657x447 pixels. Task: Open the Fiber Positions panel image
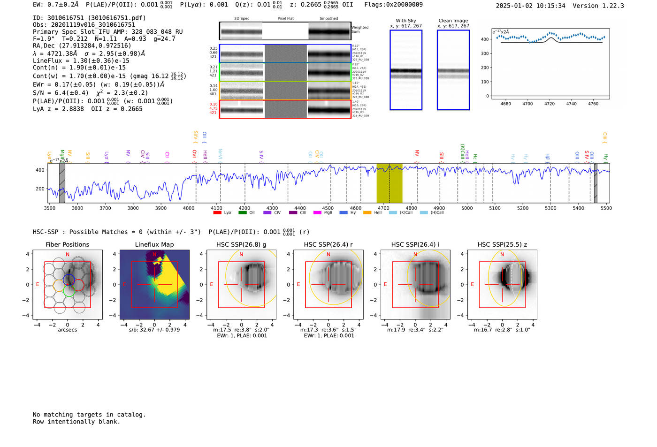coord(68,285)
